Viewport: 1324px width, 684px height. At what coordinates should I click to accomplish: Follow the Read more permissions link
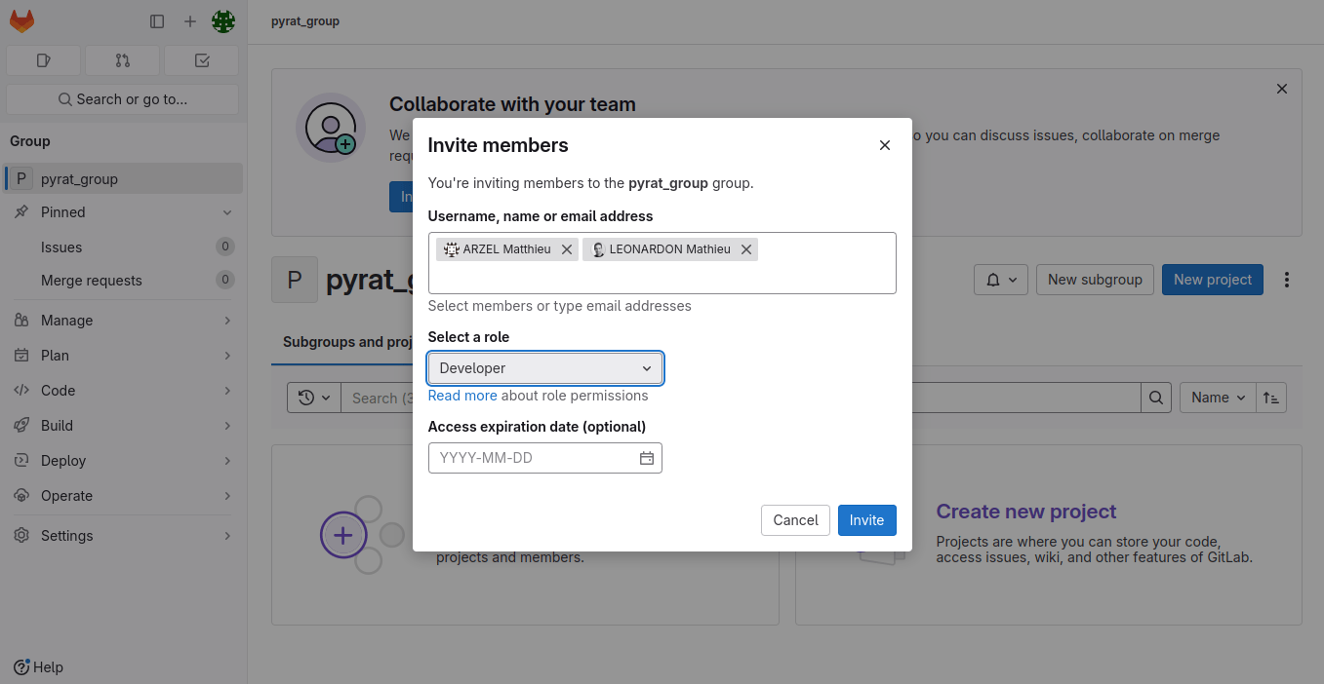[462, 396]
